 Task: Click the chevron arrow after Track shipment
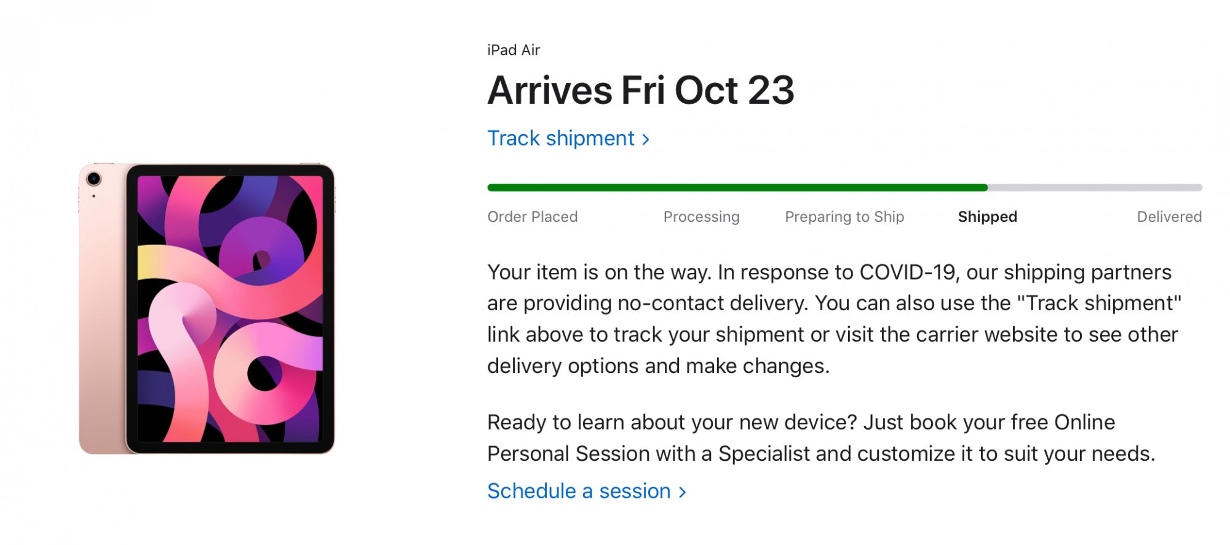pyautogui.click(x=646, y=139)
